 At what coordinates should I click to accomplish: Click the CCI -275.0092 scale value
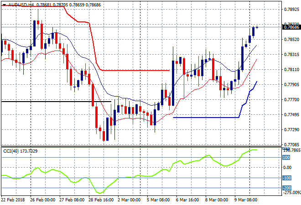pos(292,192)
